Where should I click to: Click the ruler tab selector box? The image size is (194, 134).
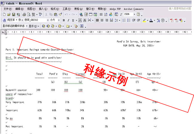pos(3,32)
